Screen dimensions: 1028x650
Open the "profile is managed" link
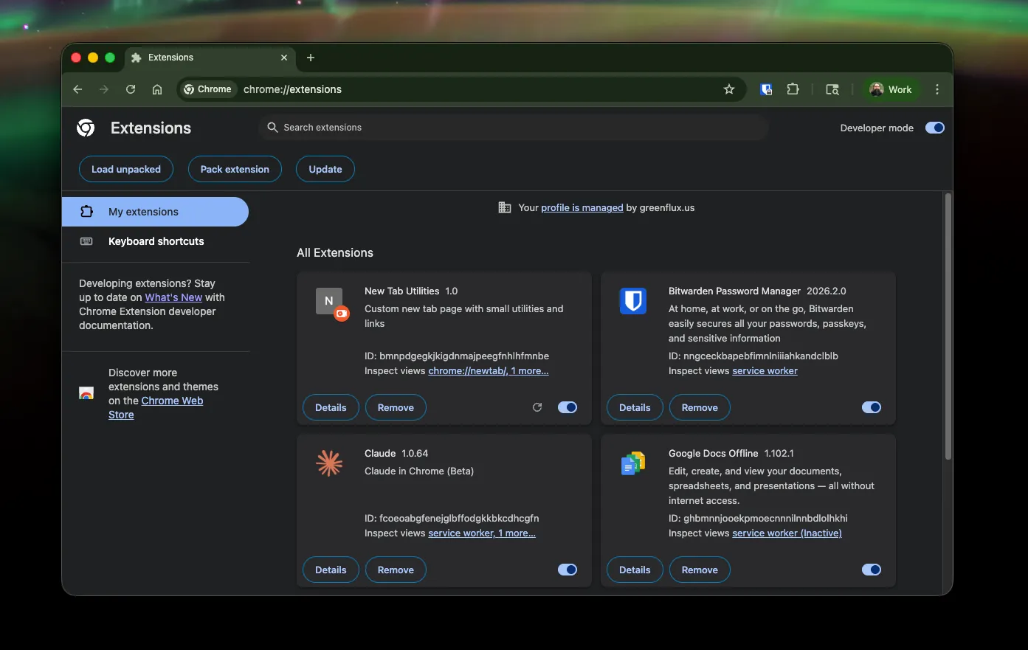click(582, 207)
